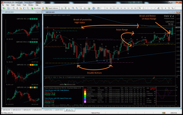Image resolution: width=183 pixels, height=115 pixels.
Task: Click the Zoom In magnifier icon
Action: click(73, 8)
